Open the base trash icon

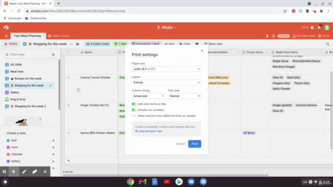tap(267, 36)
